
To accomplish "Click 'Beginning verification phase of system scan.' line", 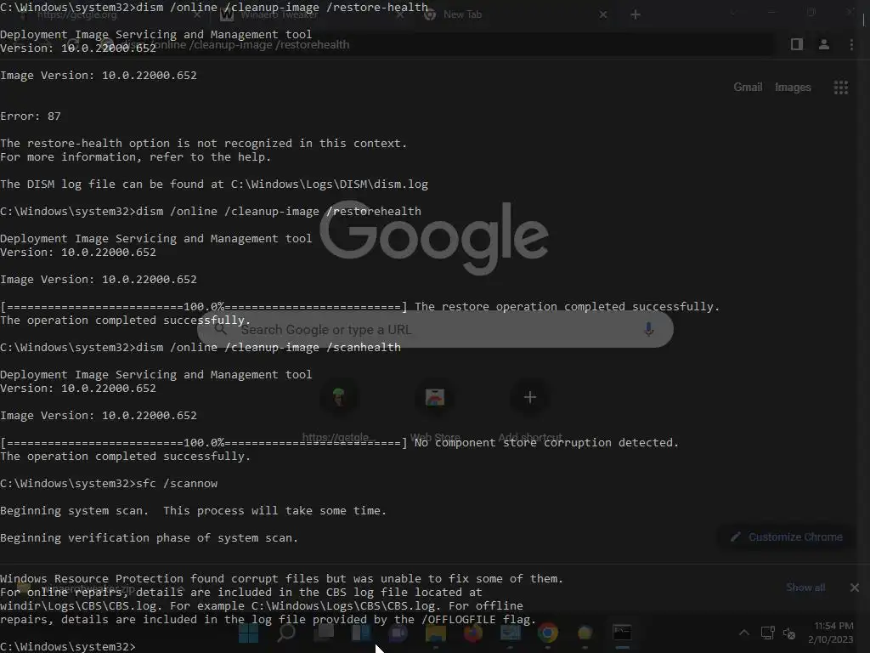I will [x=149, y=538].
